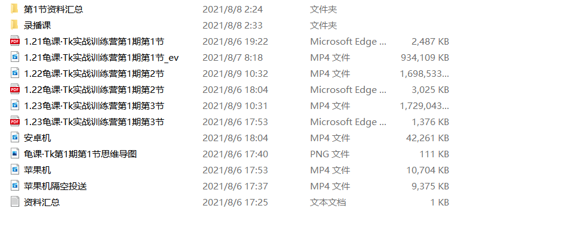Image resolution: width=580 pixels, height=249 pixels.
Task: Click the 第1节资料汇总 folder icon
Action: coord(15,9)
